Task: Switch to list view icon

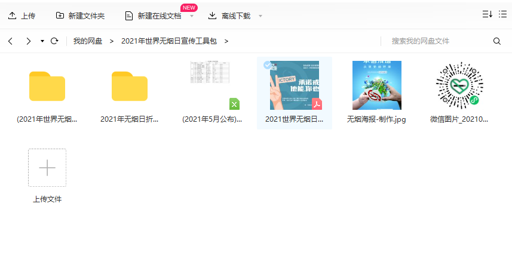Action: [502, 14]
